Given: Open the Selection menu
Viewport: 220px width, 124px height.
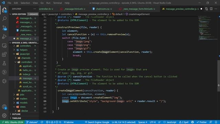Looking at the screenshot, I should 25,3.
